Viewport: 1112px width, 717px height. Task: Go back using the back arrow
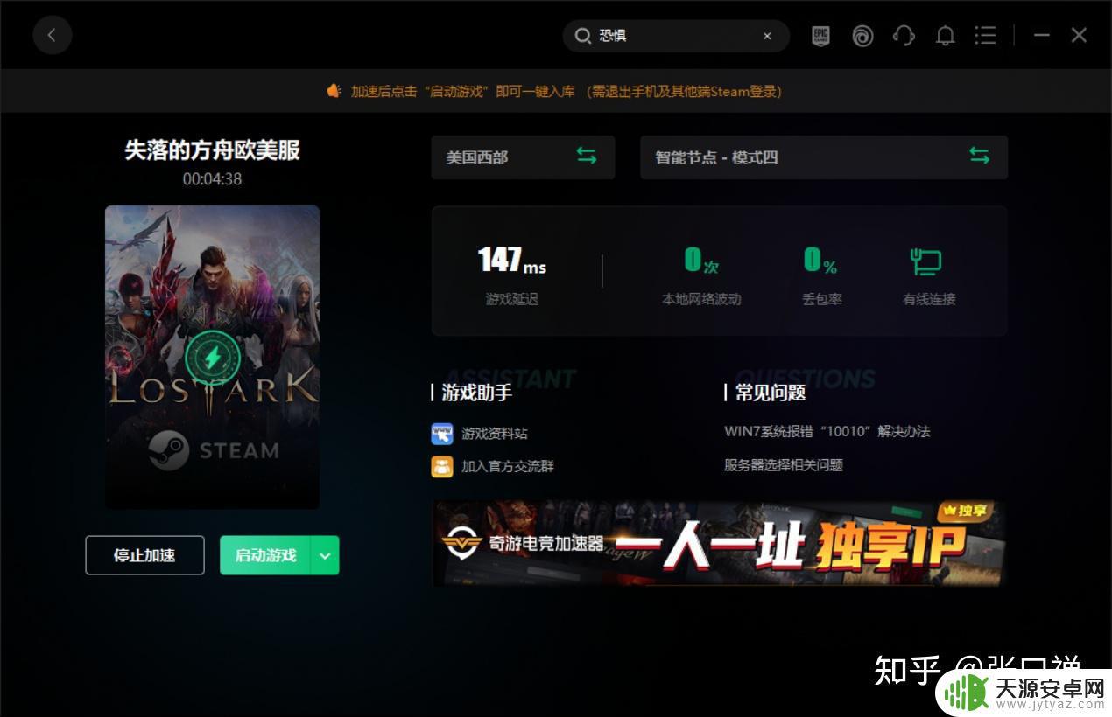click(53, 36)
